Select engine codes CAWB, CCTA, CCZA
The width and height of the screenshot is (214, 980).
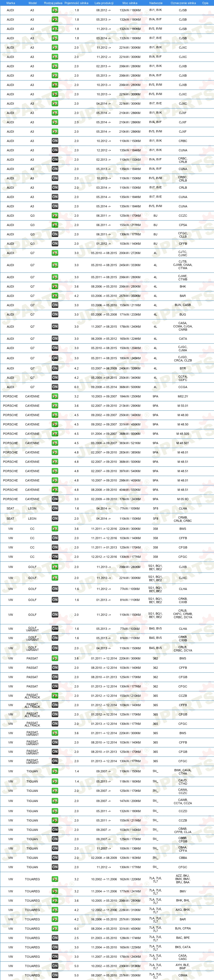[x=183, y=801]
